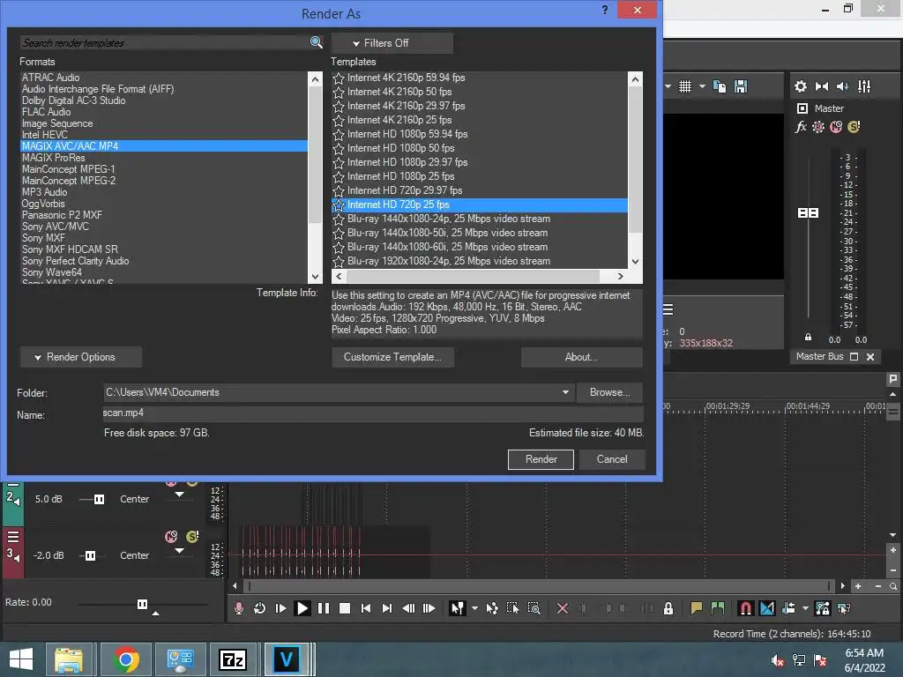
Task: Open the Normal Edit tool dropdown arrow
Action: click(474, 608)
